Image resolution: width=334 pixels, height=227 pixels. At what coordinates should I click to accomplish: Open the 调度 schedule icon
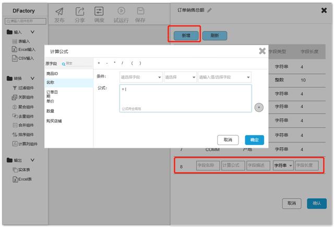[99, 11]
